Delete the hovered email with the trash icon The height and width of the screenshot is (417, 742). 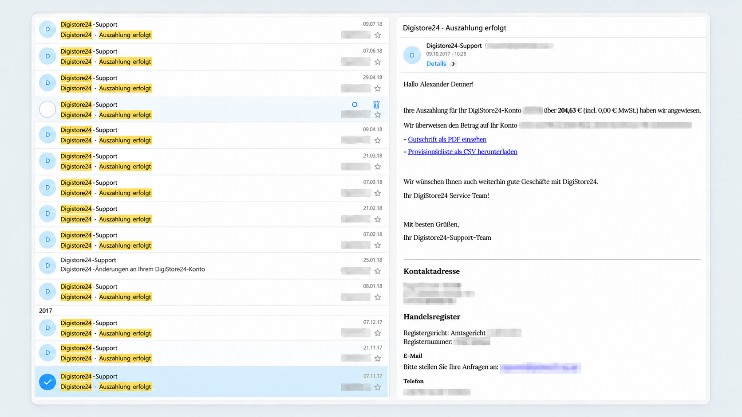click(376, 105)
